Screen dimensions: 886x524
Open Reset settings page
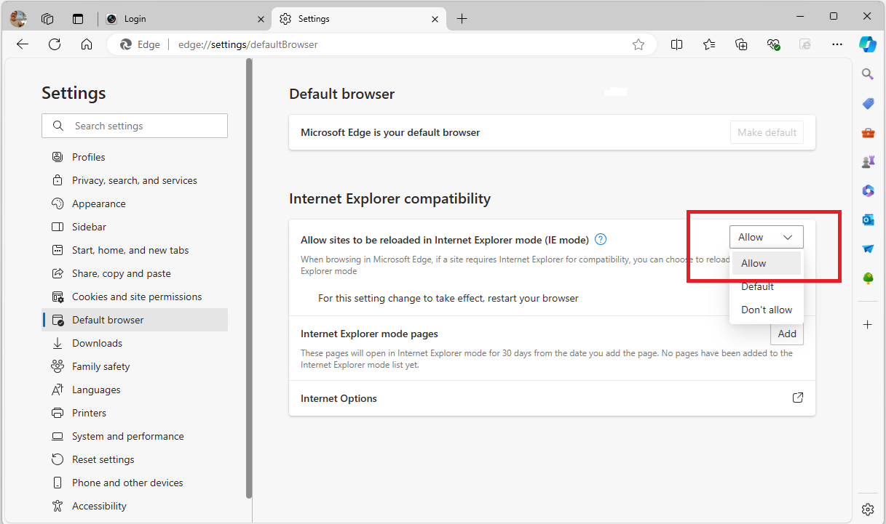coord(135,459)
